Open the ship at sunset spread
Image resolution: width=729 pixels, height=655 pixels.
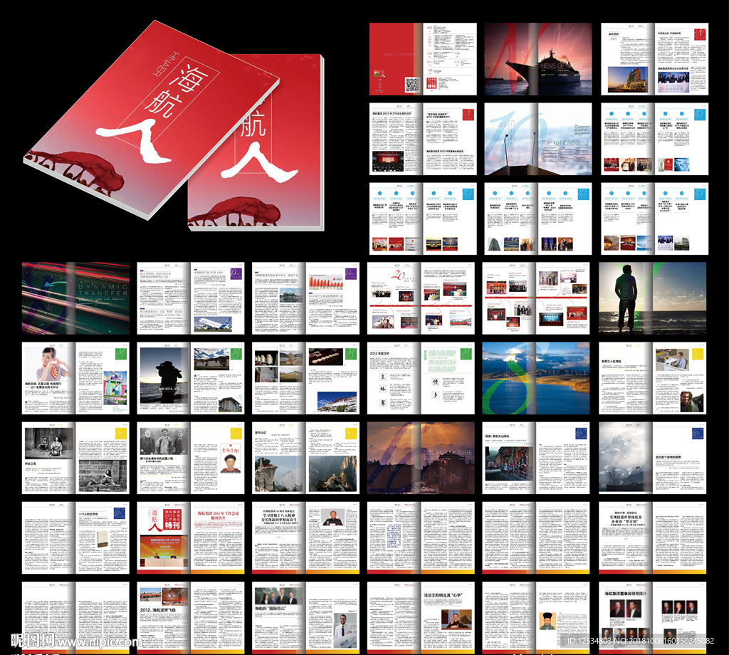pyautogui.click(x=538, y=59)
